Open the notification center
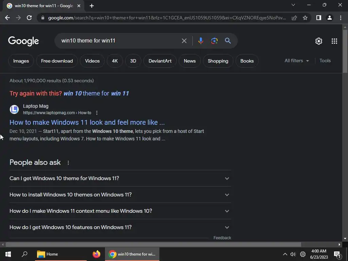 point(337,255)
